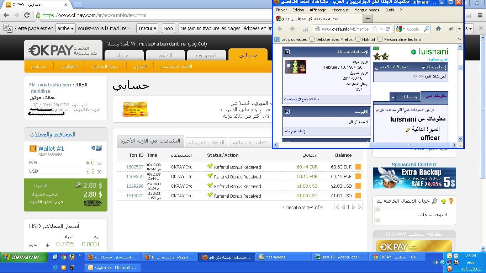
Task: Click orange square icon in transaction 1682507 row
Action: coord(358,167)
